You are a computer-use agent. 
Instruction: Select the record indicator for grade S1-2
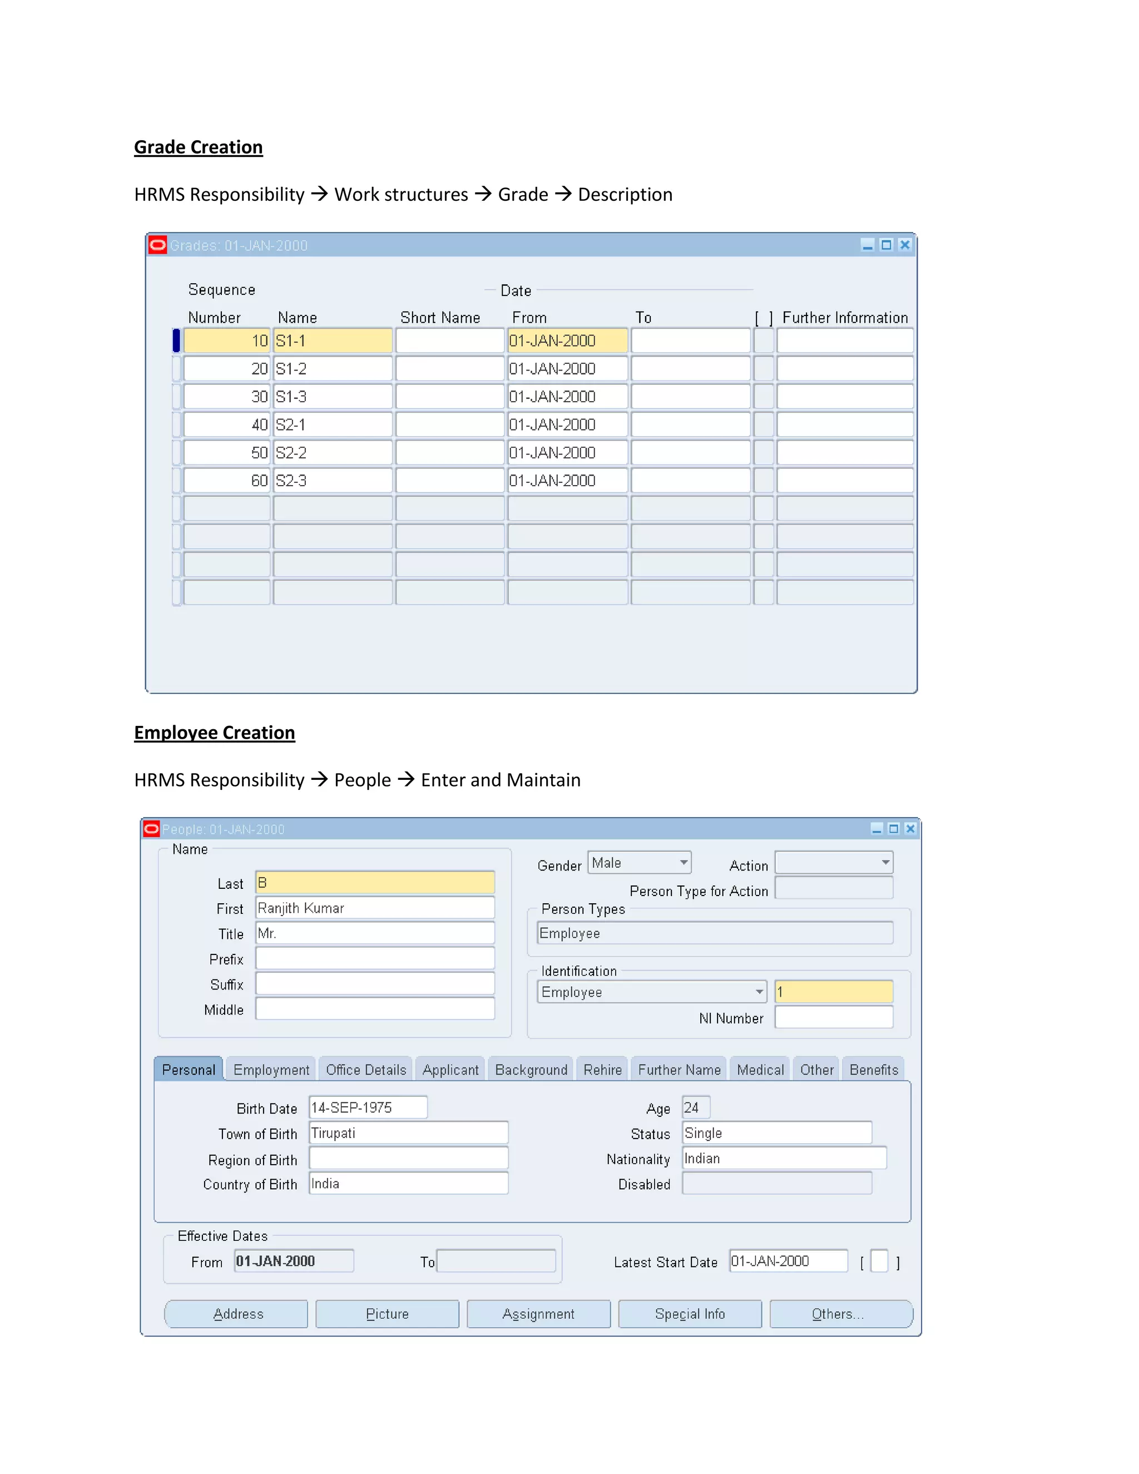click(176, 368)
